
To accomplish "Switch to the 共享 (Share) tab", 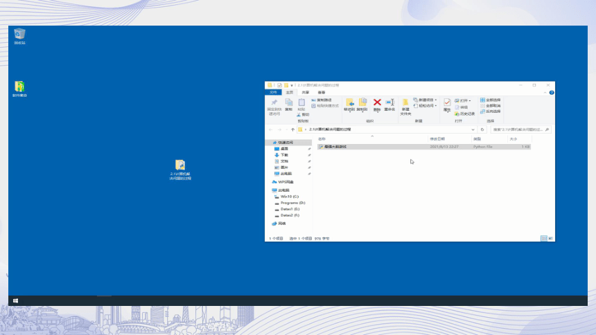I will (x=306, y=93).
